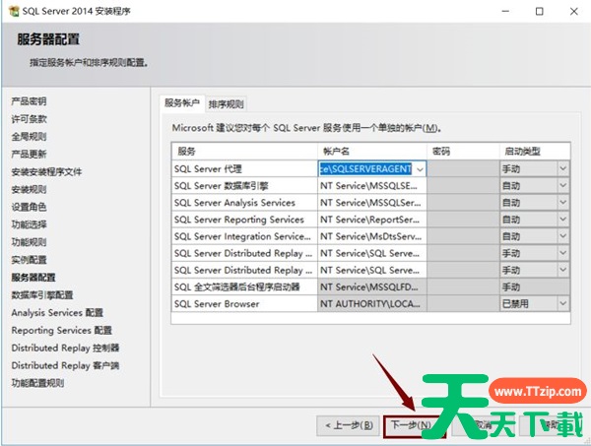Open startup type dropdown for SQL Server Browser
The height and width of the screenshot is (446, 591).
coord(563,303)
